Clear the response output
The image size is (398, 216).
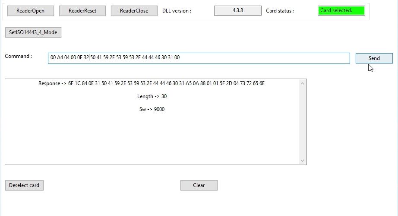pos(199,185)
